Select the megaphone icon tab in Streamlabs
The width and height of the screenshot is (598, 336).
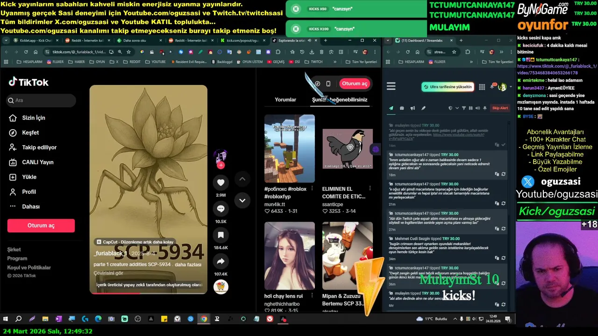[x=413, y=108]
